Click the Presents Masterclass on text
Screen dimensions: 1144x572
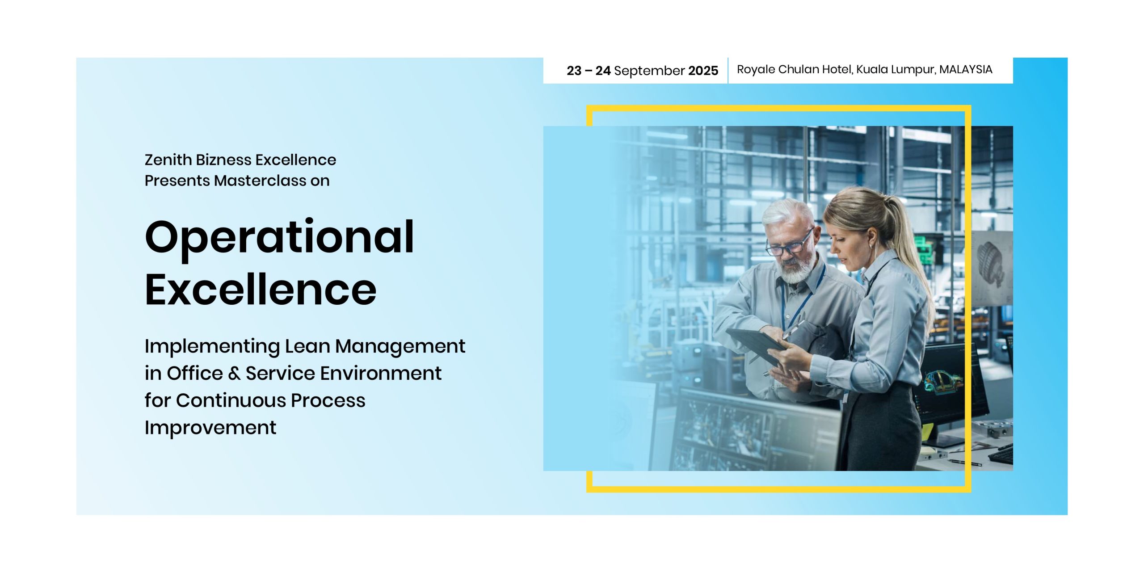pos(237,181)
